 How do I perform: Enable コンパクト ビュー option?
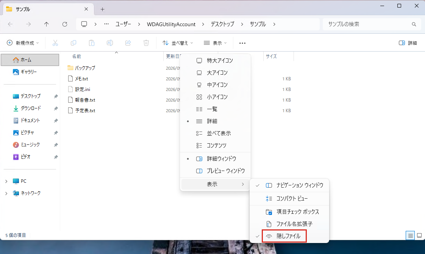(289, 199)
